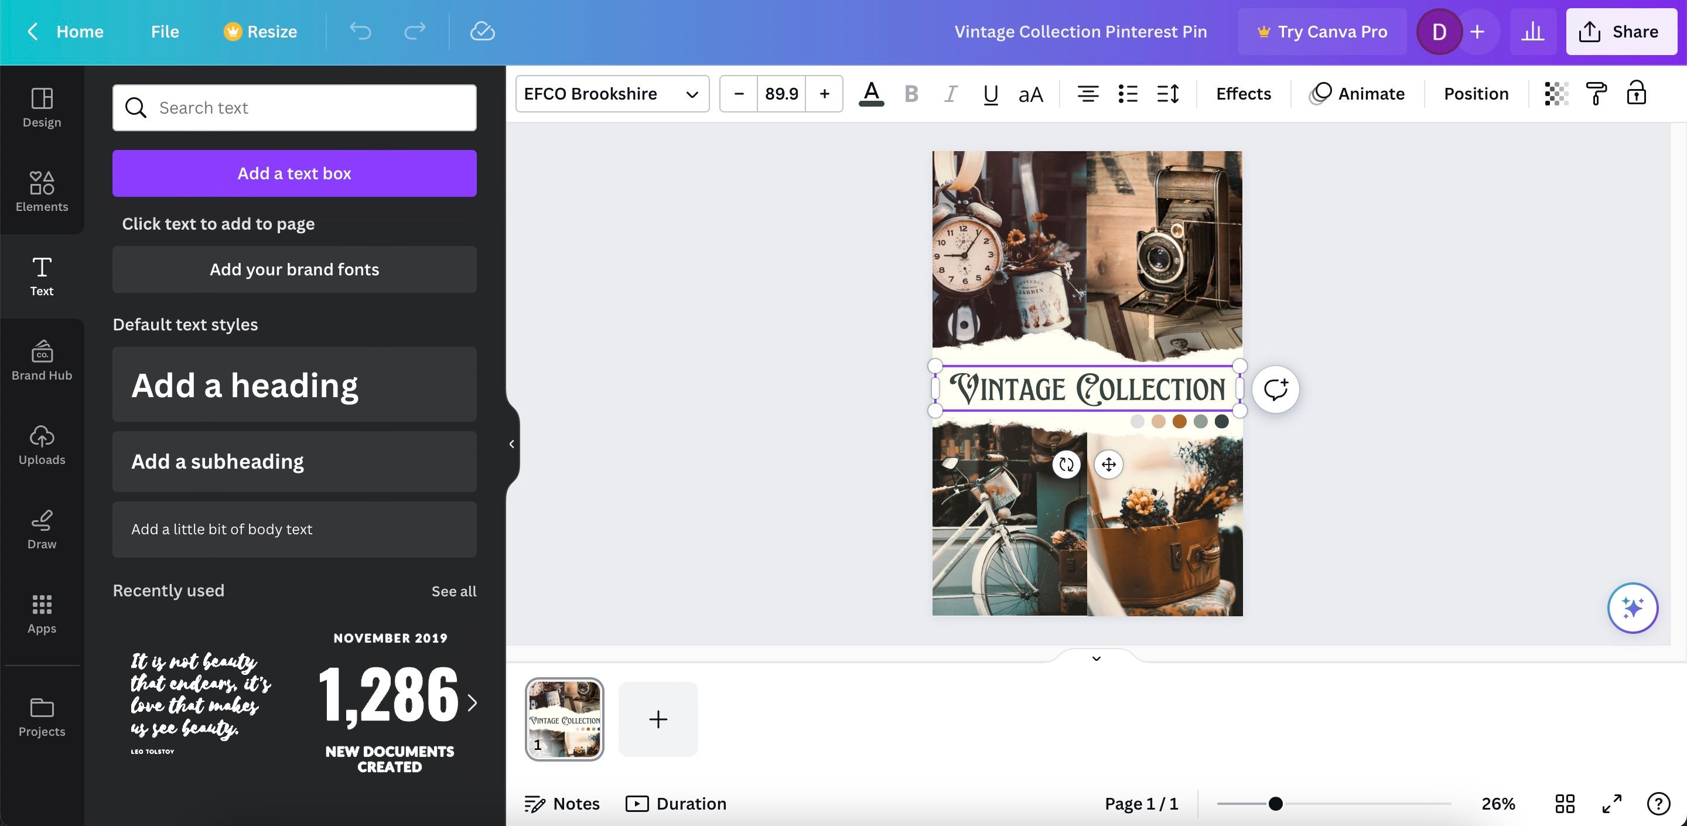This screenshot has height=826, width=1687.
Task: Switch to the Elements tab
Action: tap(42, 192)
